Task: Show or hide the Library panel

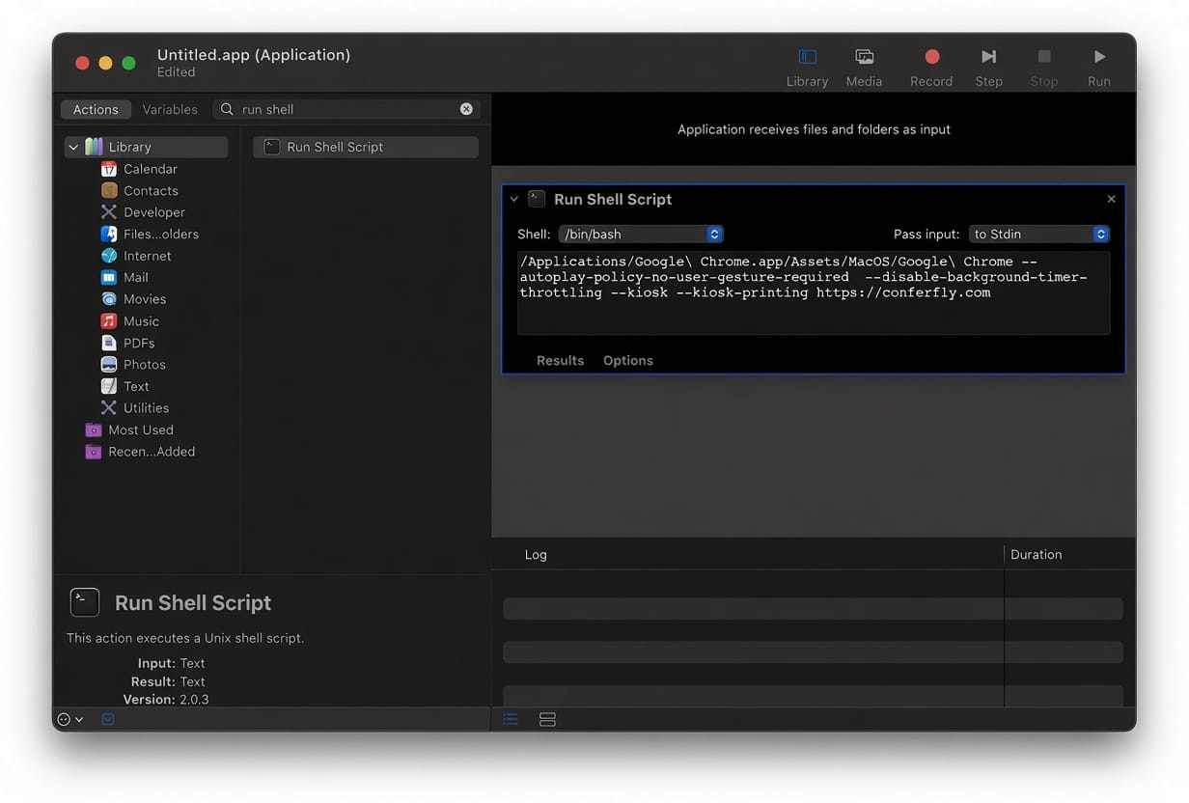Action: tap(807, 68)
